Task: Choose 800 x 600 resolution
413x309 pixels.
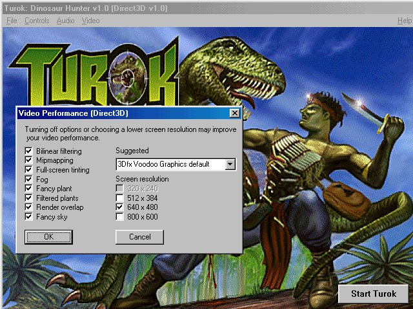Action: pyautogui.click(x=119, y=216)
